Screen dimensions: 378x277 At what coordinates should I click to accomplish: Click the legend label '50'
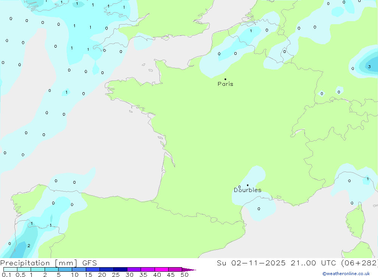[184, 275]
